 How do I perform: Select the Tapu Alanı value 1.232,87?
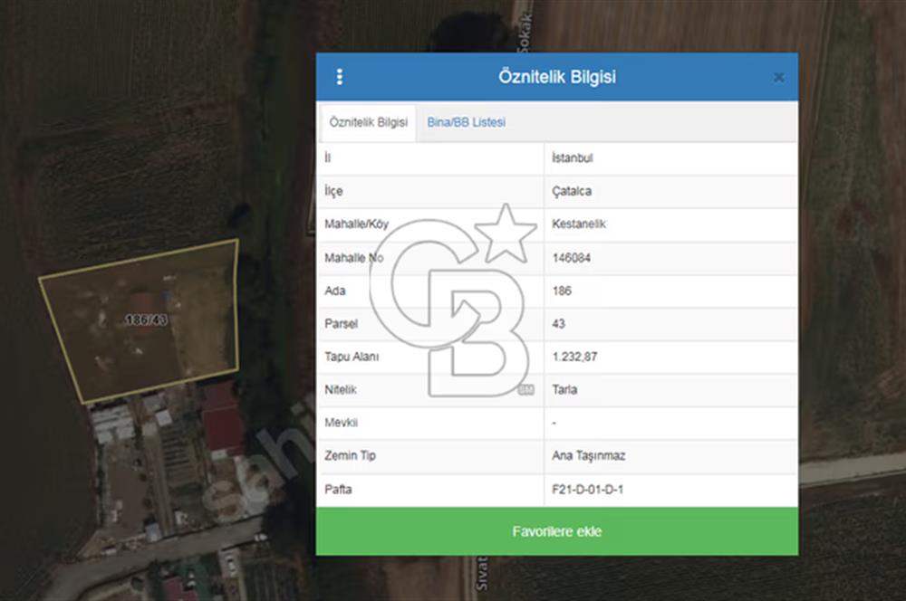pyautogui.click(x=574, y=357)
